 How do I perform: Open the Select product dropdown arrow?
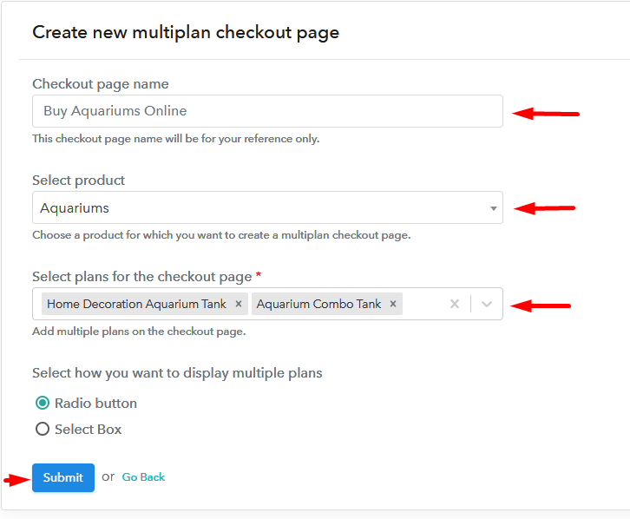(494, 208)
